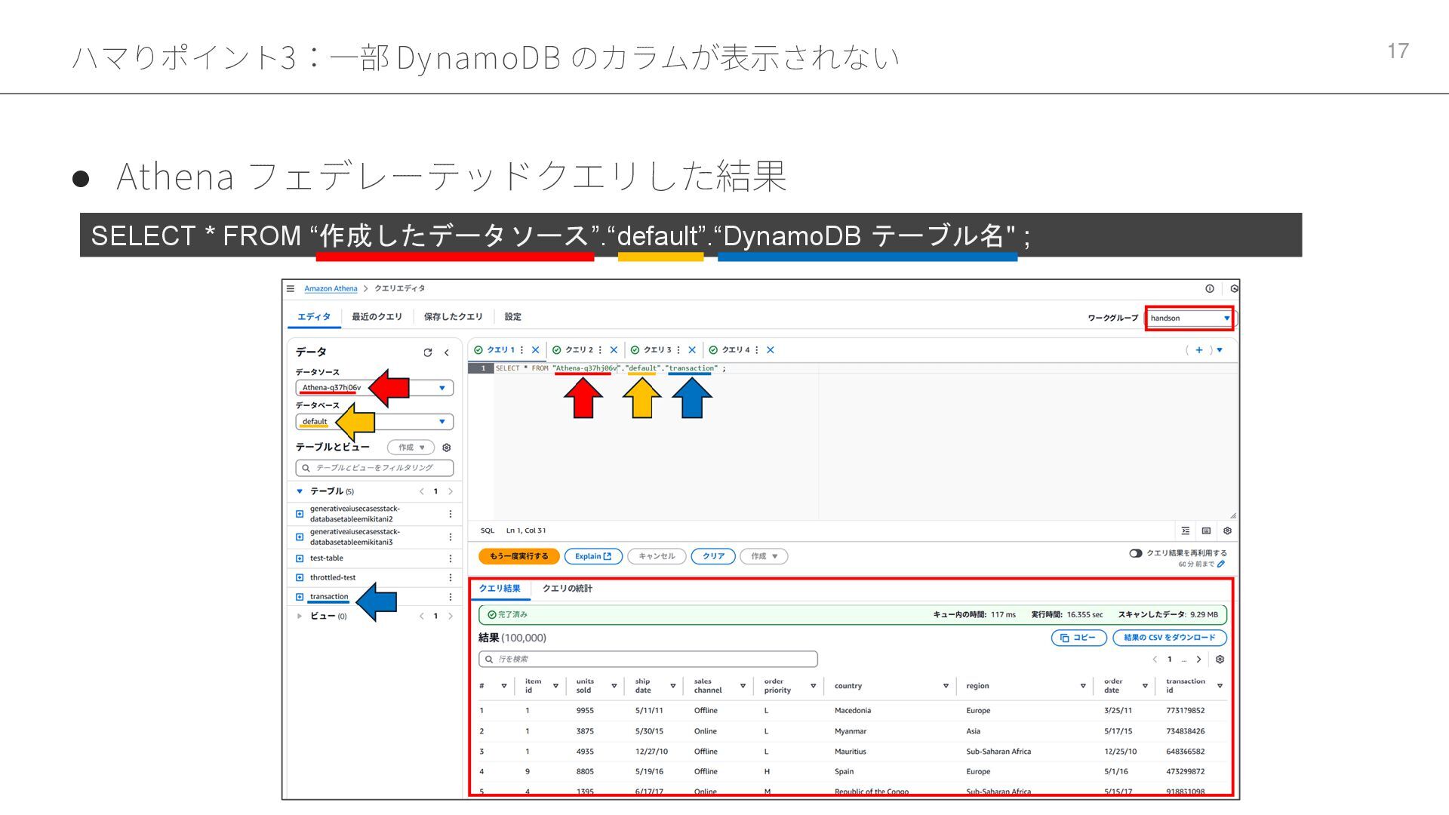Click the もう一度実行する run button

coord(518,556)
